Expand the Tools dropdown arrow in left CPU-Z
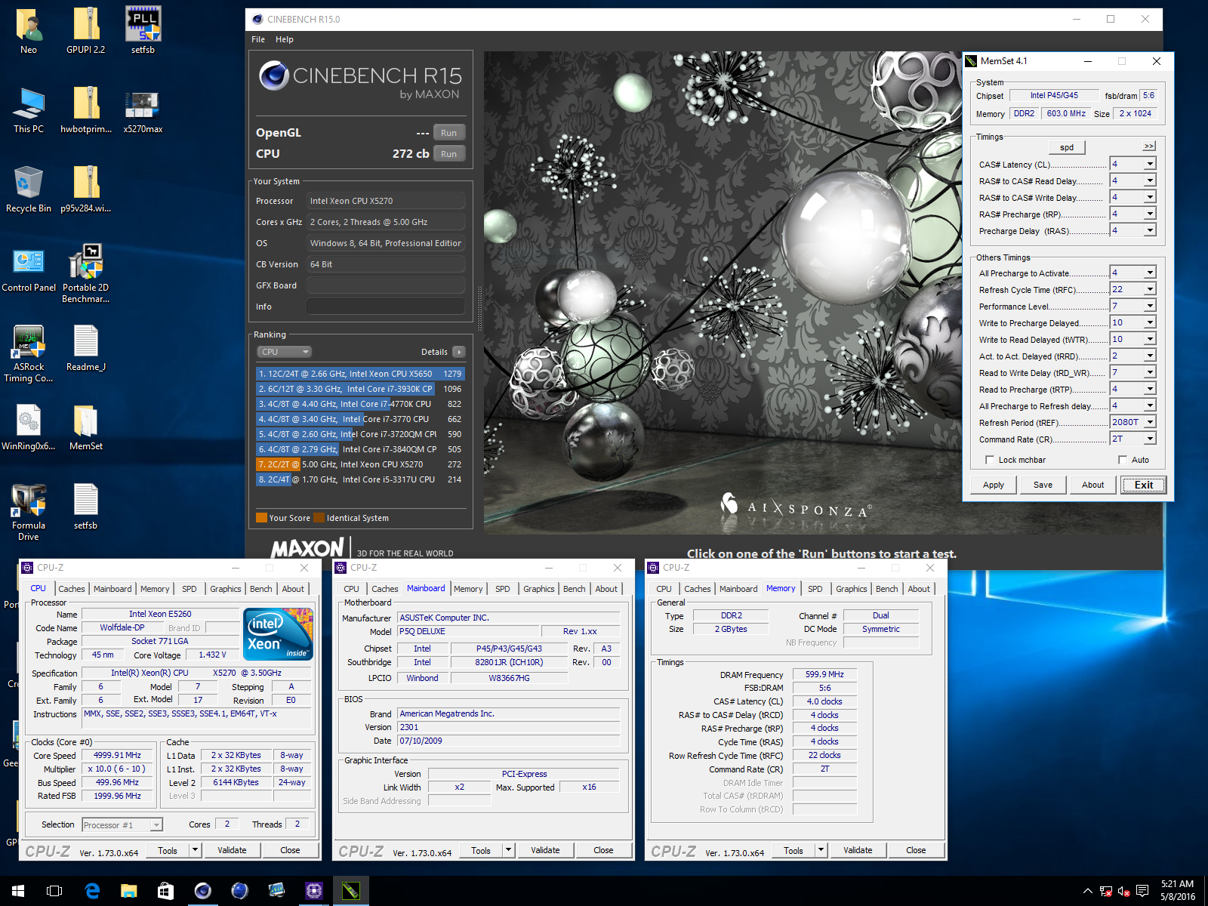This screenshot has width=1208, height=906. pyautogui.click(x=195, y=850)
